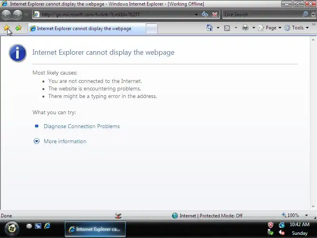
Task: Click scrollbar down arrow
Action: tap(313, 207)
